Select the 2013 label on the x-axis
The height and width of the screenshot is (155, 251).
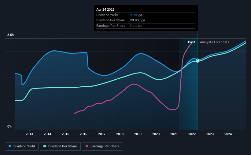(29, 134)
